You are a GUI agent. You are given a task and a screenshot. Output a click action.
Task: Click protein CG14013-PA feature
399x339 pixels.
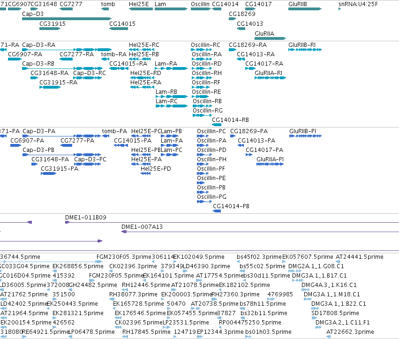pos(241,145)
